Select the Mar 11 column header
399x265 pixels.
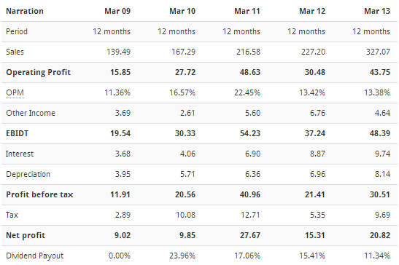247,11
